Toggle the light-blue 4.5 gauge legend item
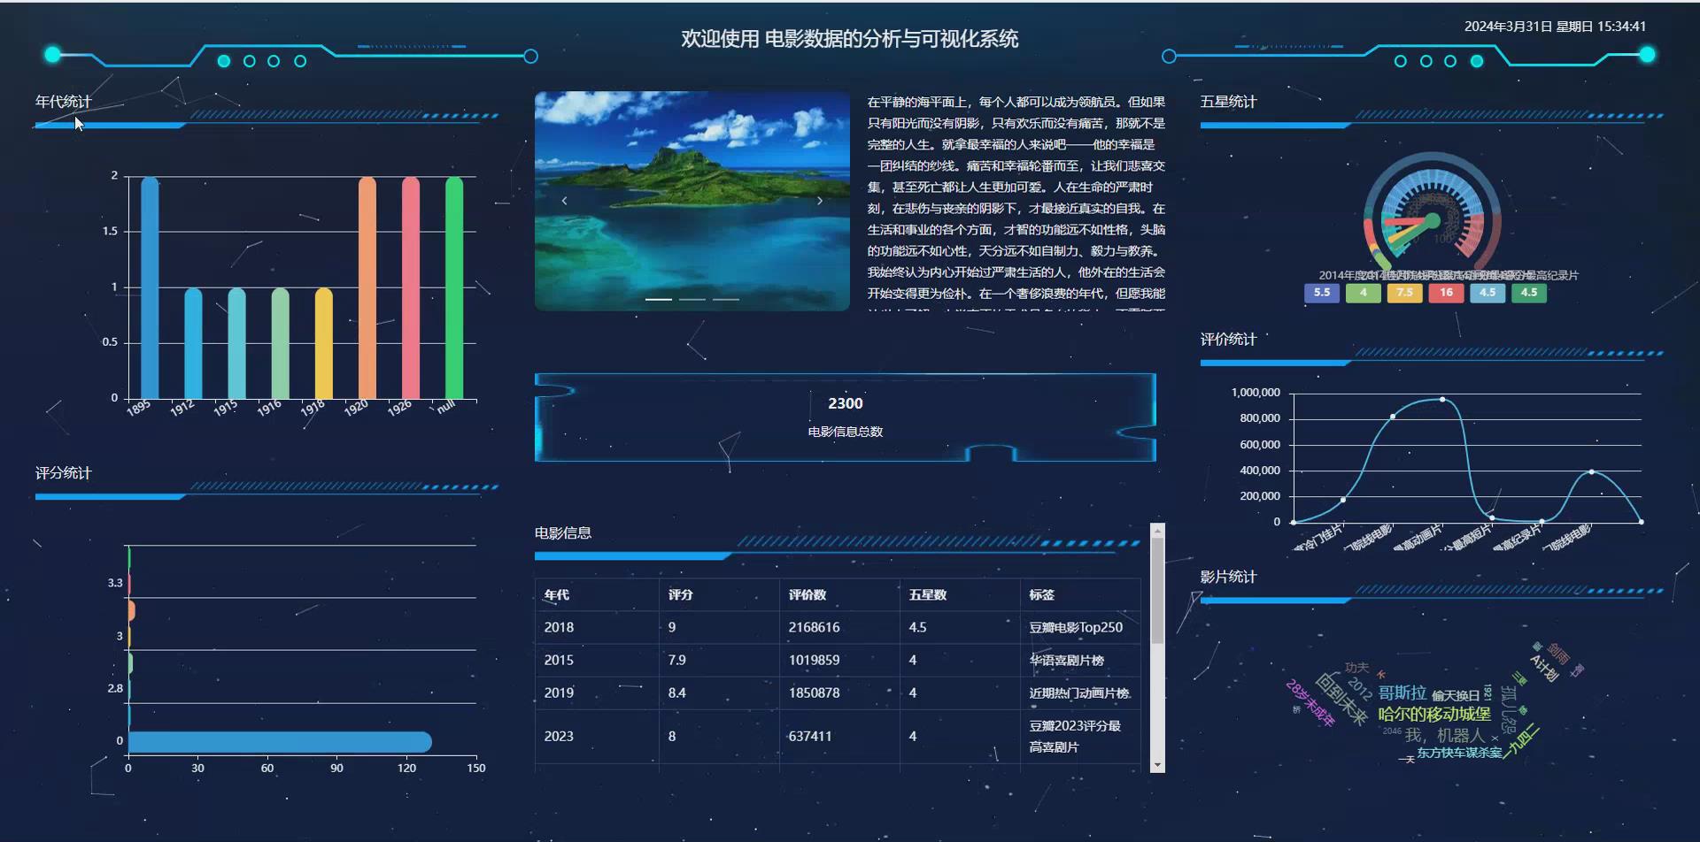1700x842 pixels. pos(1487,293)
